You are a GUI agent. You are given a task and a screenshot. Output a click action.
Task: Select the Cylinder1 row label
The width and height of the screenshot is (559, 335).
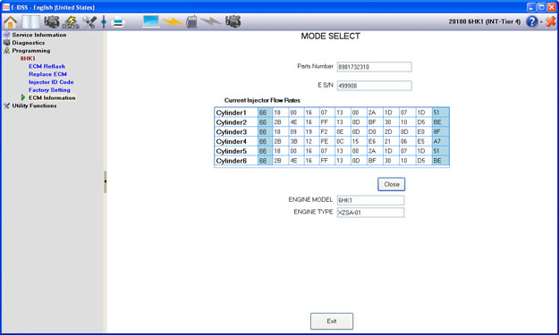232,113
